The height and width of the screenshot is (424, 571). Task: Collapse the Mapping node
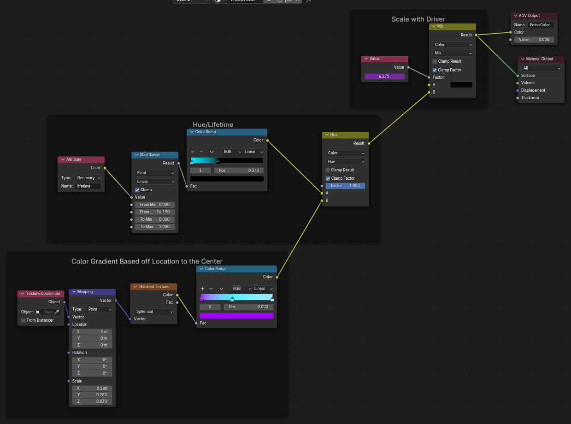tap(73, 292)
